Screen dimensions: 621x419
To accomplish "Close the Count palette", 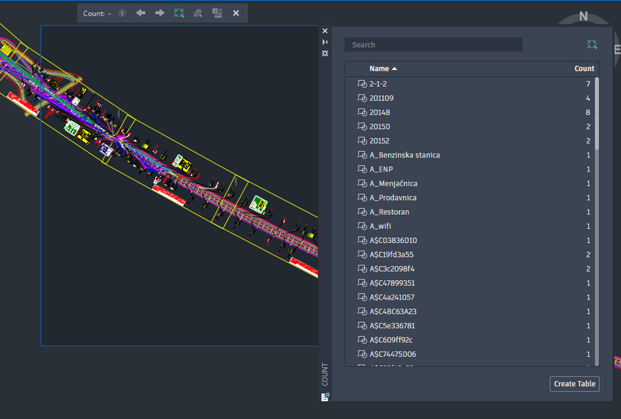I will 325,31.
